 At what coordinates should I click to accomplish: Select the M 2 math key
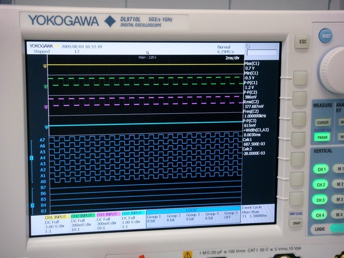coord(339,184)
